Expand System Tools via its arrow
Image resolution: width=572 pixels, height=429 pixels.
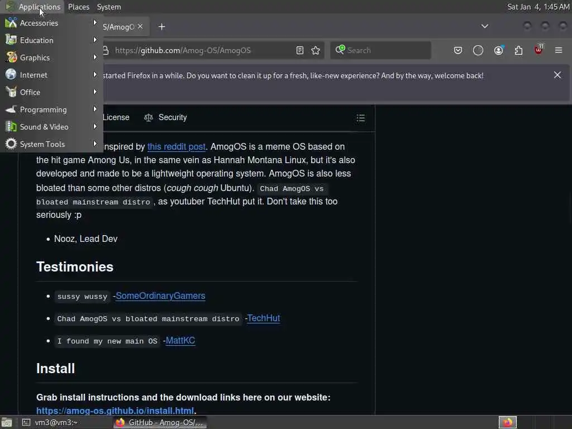tap(95, 144)
